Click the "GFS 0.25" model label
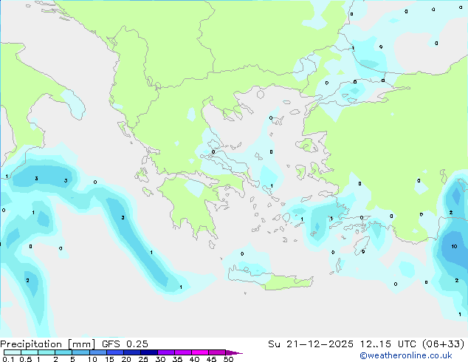 tap(125, 344)
